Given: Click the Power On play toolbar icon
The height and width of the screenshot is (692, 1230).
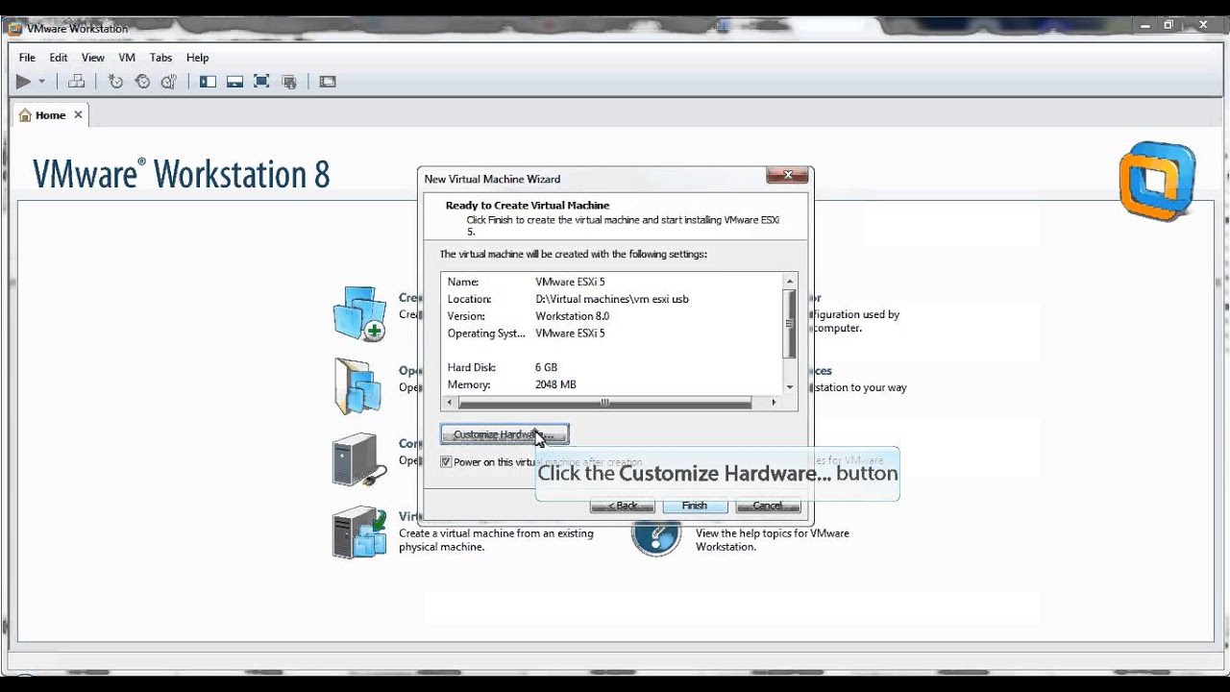Looking at the screenshot, I should (23, 82).
